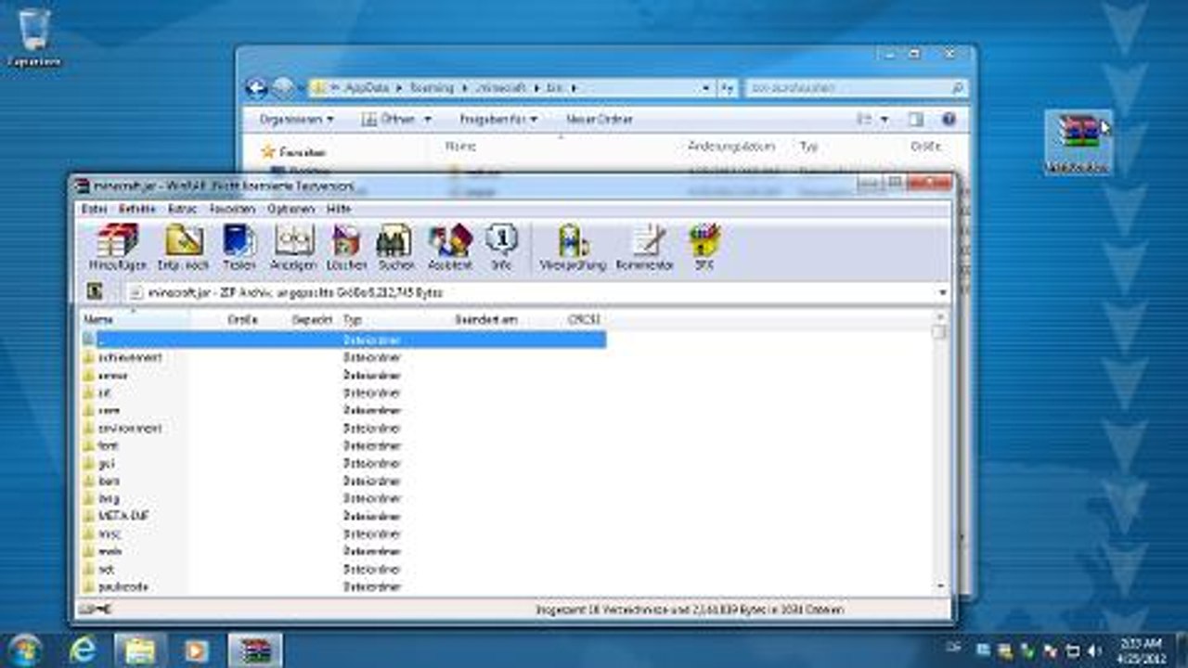Click the Virenprüfung toolbar icon
1188x668 pixels.
(573, 247)
